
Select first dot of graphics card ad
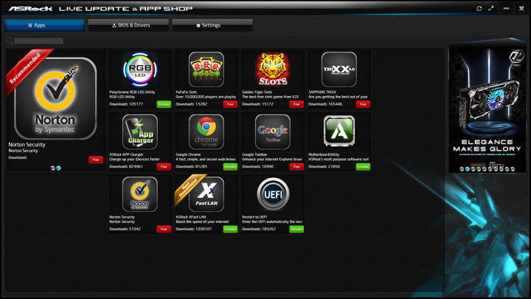pos(462,169)
